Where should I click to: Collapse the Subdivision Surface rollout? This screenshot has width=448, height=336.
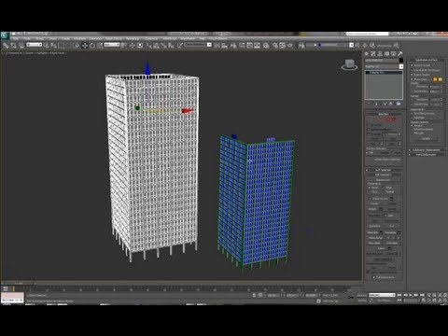427,60
